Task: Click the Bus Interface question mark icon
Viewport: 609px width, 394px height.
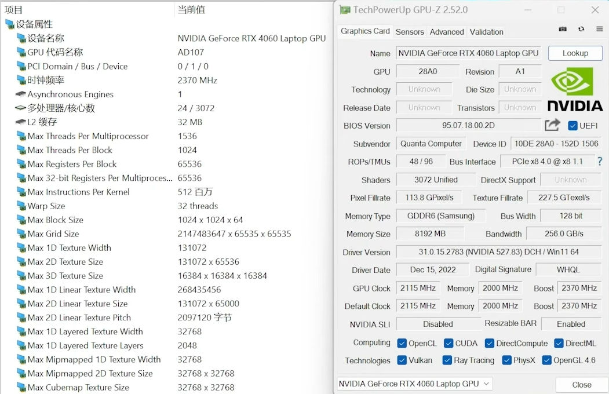Action: (x=600, y=162)
